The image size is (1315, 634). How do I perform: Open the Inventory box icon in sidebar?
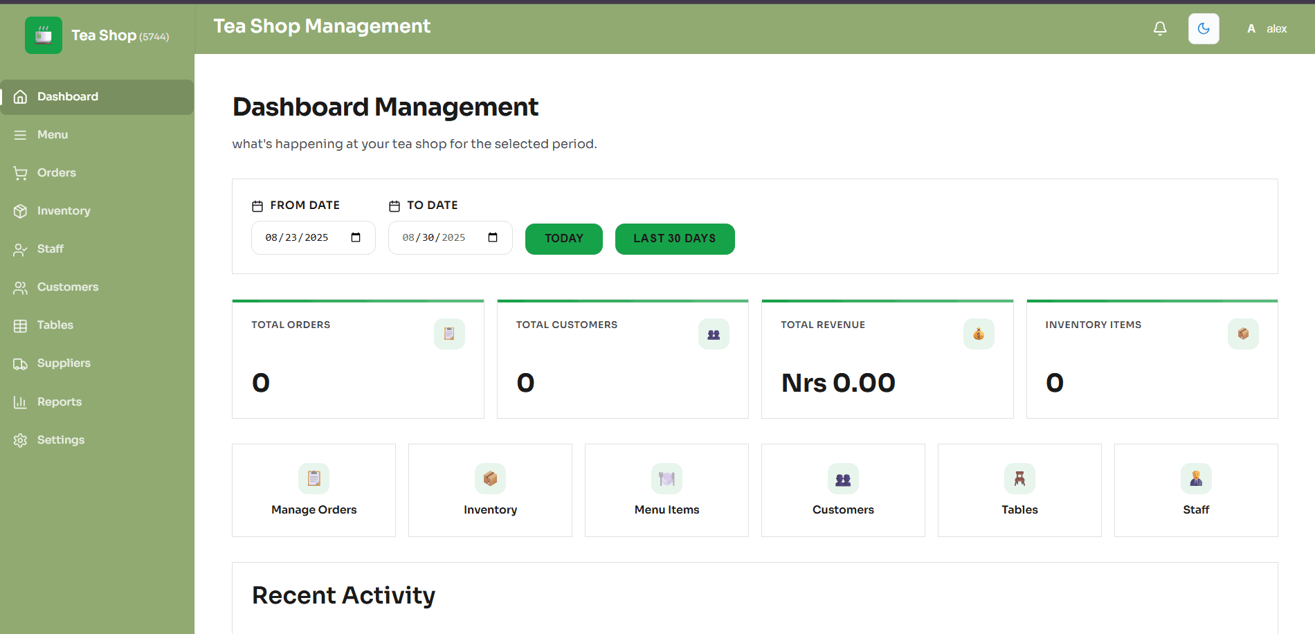[x=20, y=210]
